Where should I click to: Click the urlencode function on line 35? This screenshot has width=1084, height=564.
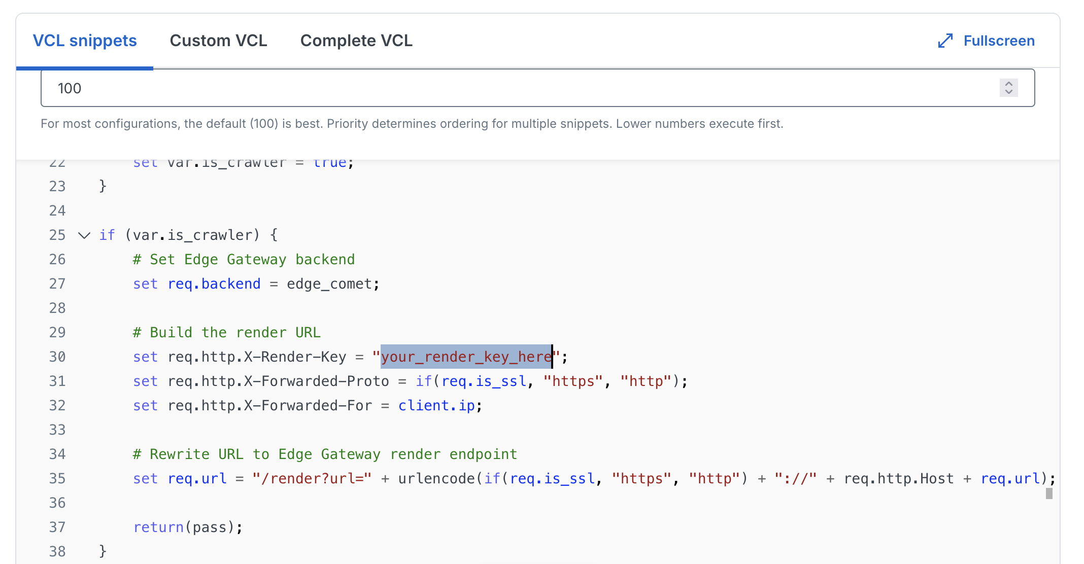pos(437,478)
